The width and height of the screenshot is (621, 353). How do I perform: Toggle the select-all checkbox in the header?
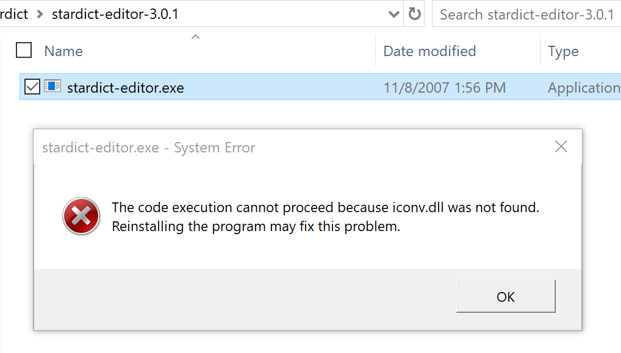click(x=23, y=51)
